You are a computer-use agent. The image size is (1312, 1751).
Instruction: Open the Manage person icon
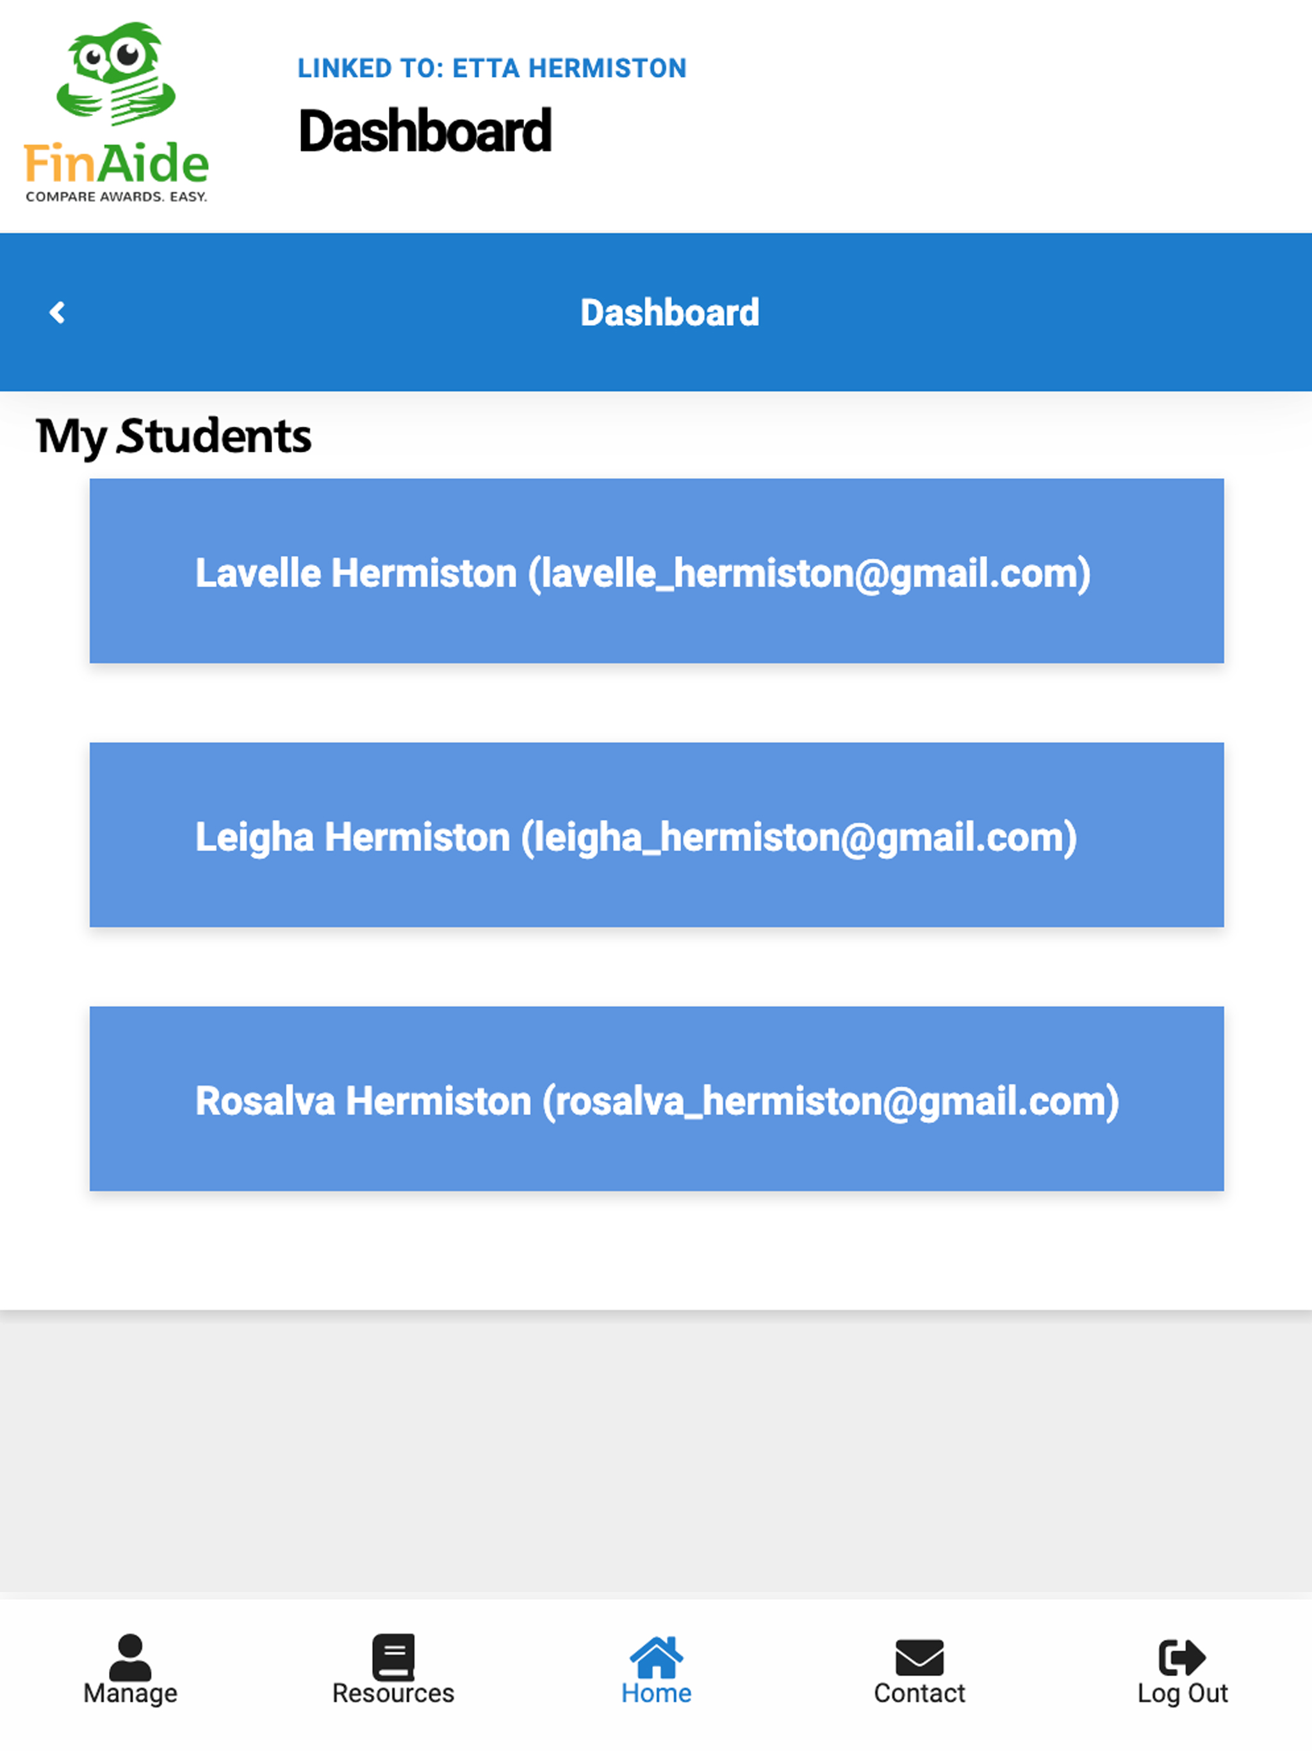pyautogui.click(x=130, y=1657)
